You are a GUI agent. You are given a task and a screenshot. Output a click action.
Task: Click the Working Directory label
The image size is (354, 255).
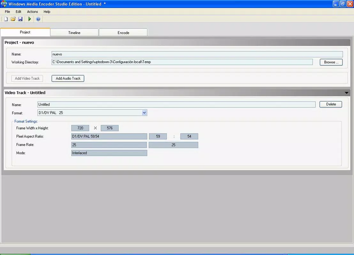click(25, 62)
